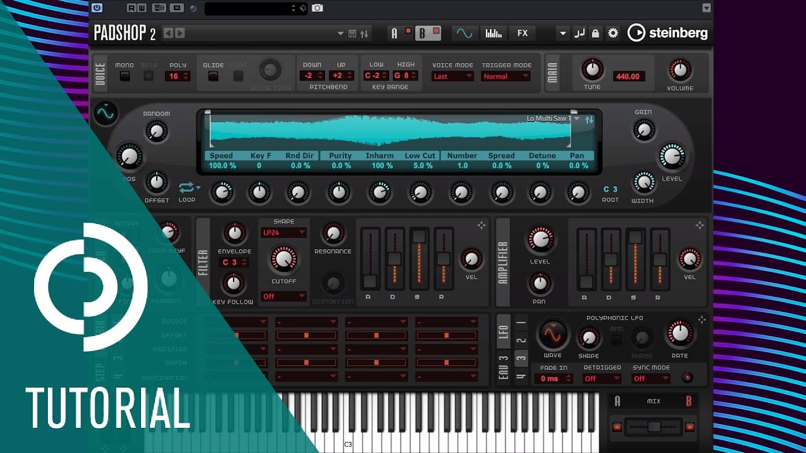Toggle the Mono voice switch
The image size is (806, 453).
(x=125, y=76)
